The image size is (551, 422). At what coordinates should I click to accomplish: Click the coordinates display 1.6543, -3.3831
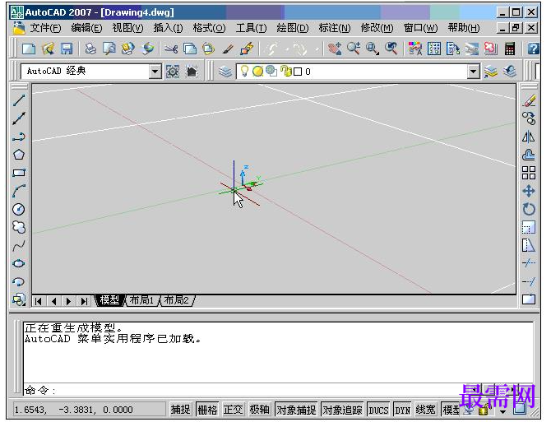tap(88, 410)
